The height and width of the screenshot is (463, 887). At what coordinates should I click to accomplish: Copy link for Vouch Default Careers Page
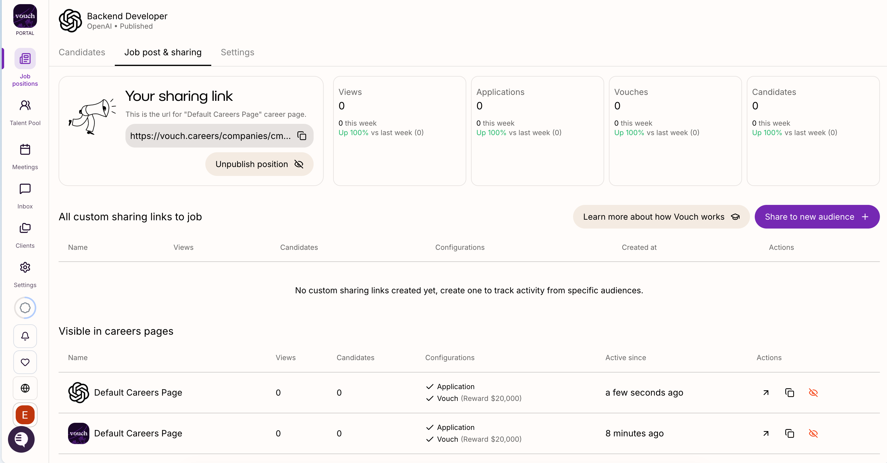pos(789,433)
